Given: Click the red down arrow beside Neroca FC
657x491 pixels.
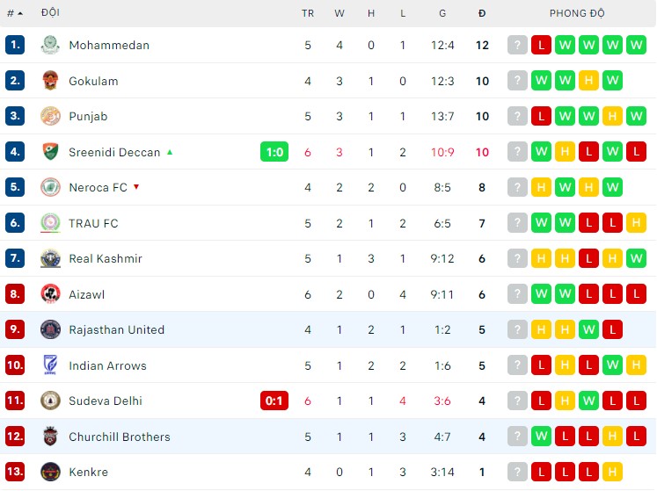Looking at the screenshot, I should pos(136,187).
